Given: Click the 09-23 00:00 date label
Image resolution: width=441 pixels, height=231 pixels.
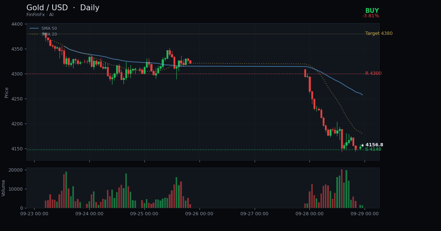Looking at the screenshot, I should pyautogui.click(x=34, y=214).
